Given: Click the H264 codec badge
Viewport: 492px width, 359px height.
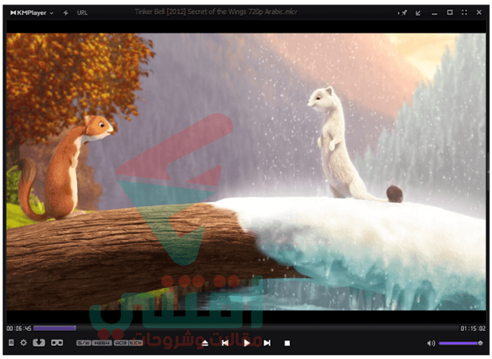Looking at the screenshot, I should (102, 343).
